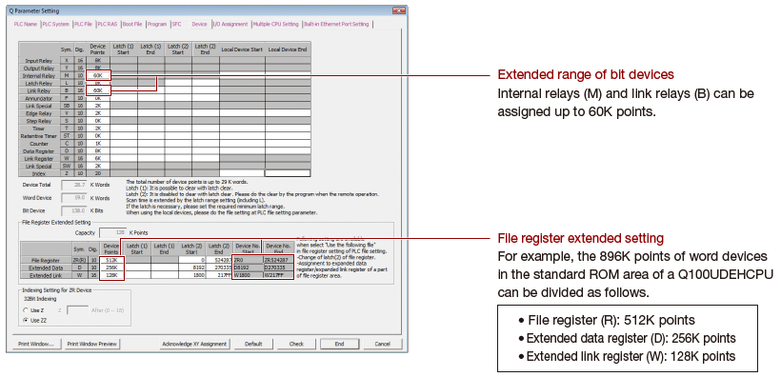The height and width of the screenshot is (377, 781).
Task: Select the Use Z radio button
Action: (26, 310)
